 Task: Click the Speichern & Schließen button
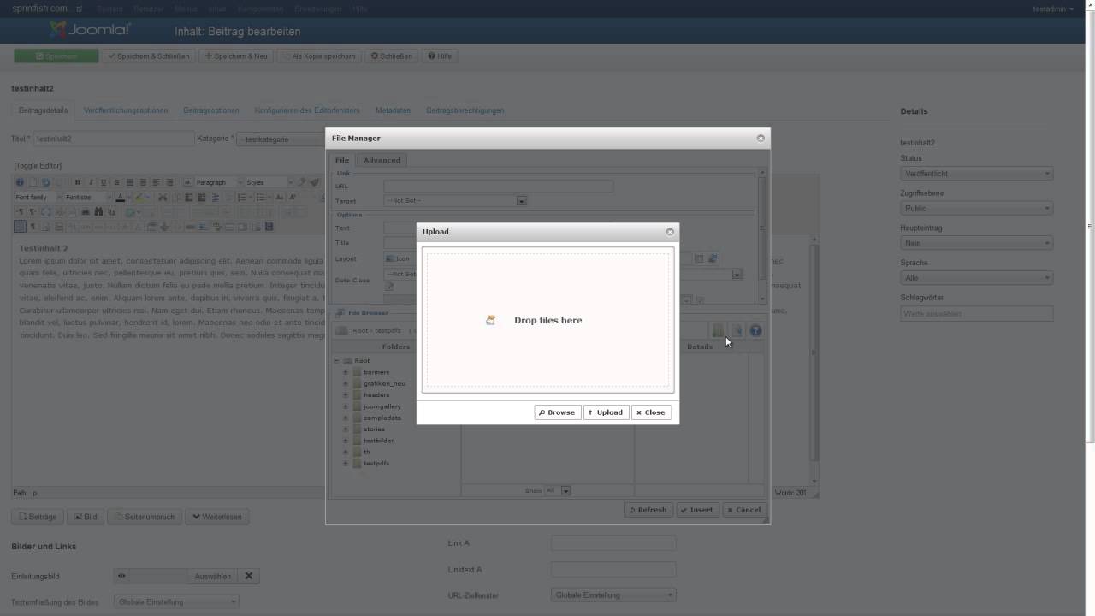tap(149, 56)
